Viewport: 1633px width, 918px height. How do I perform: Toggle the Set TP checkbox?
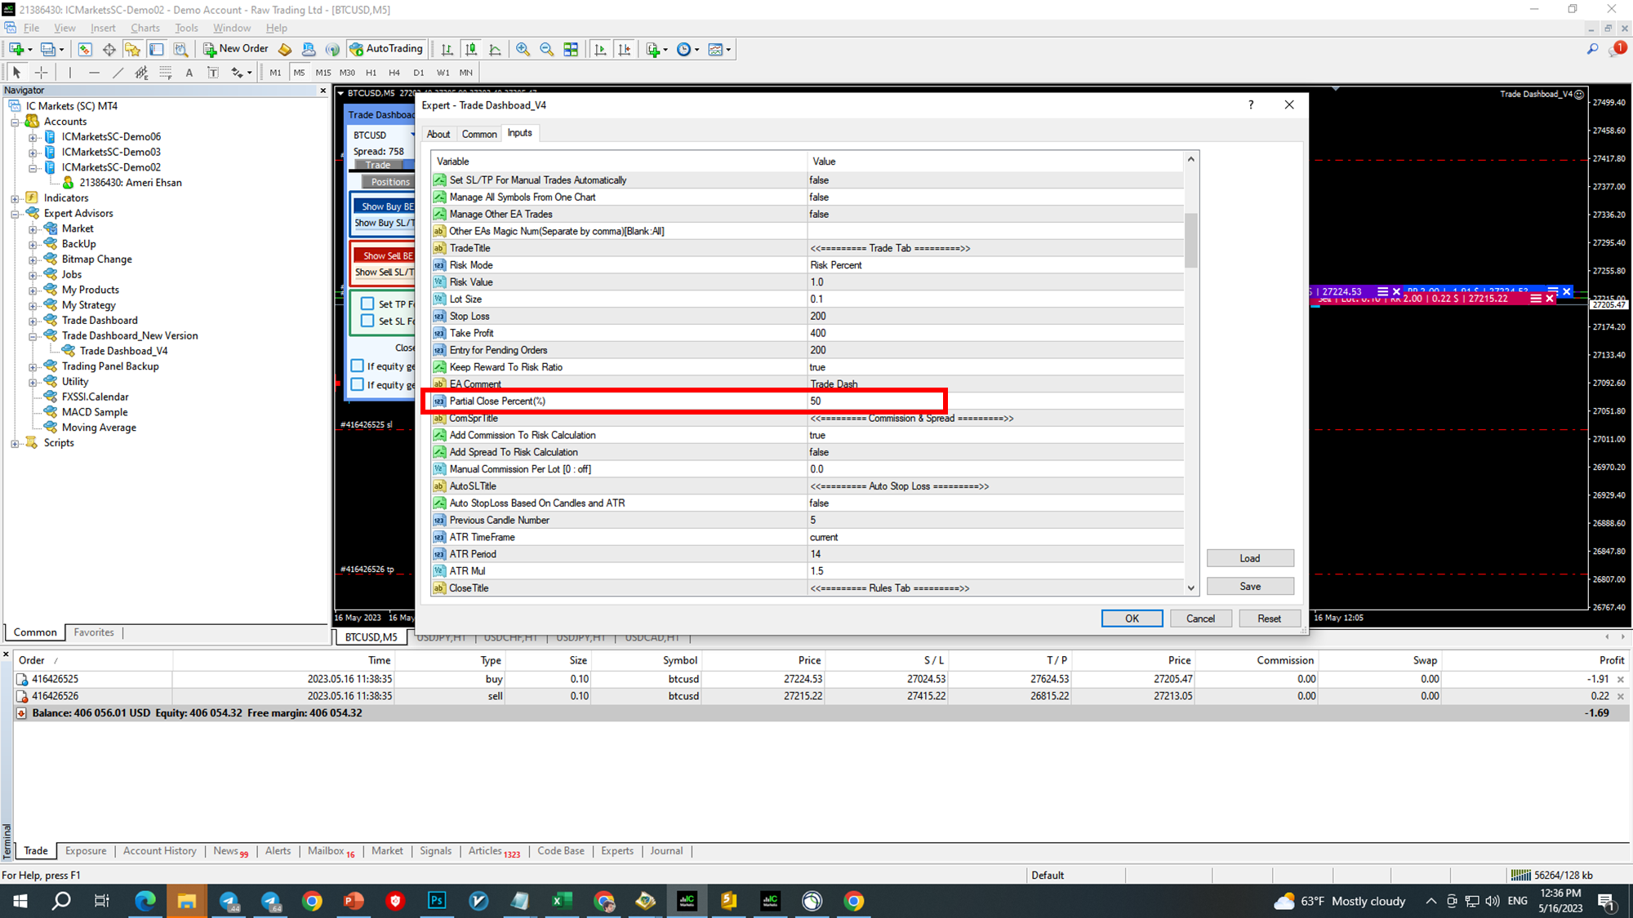point(367,304)
